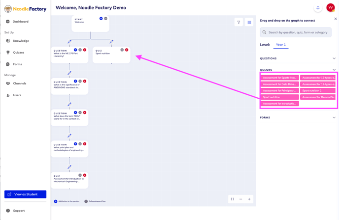Select the Year 1 level tab
This screenshot has width=339, height=220.
point(281,45)
